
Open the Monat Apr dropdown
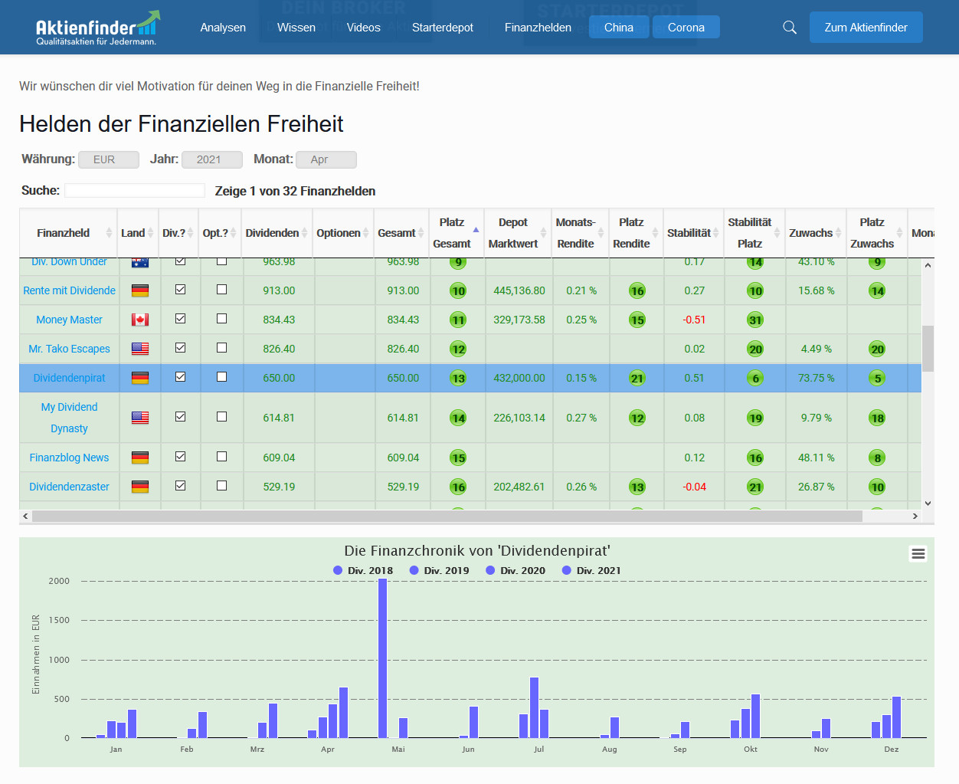click(x=326, y=159)
